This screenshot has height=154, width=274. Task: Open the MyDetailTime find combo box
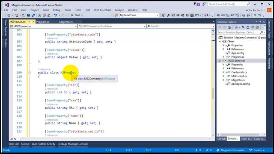[x=158, y=15]
